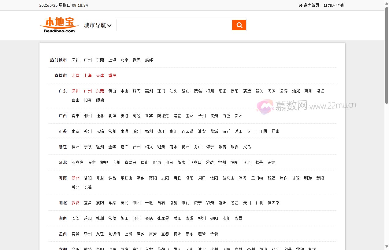389x250 pixels.
Task: Choose 天津 under 直辖市
Action: tap(100, 75)
